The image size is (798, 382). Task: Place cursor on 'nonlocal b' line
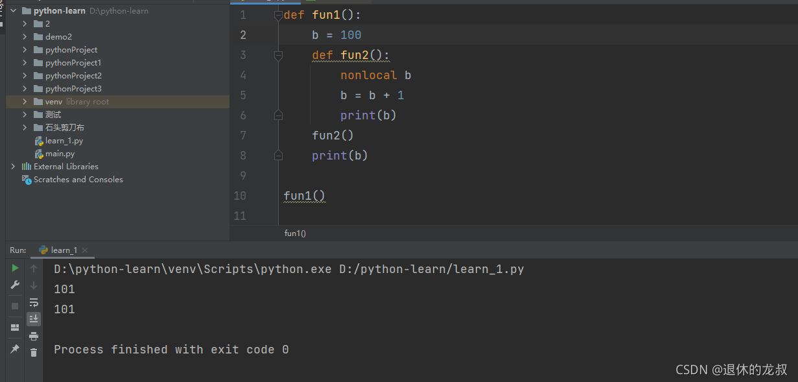pyautogui.click(x=376, y=75)
